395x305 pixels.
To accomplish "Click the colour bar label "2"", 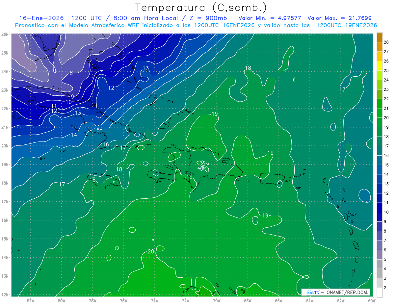I will pyautogui.click(x=385, y=288).
